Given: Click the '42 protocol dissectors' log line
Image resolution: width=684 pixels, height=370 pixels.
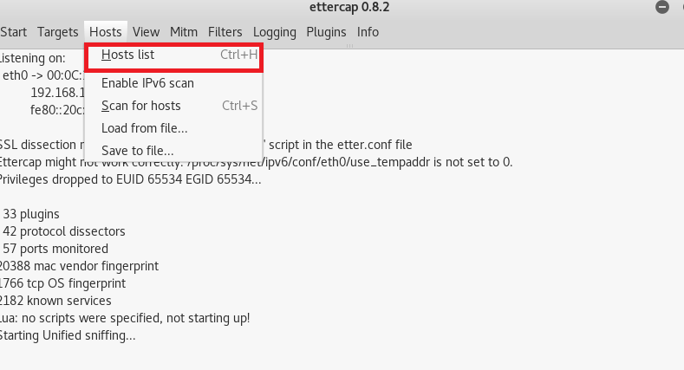Looking at the screenshot, I should tap(64, 231).
